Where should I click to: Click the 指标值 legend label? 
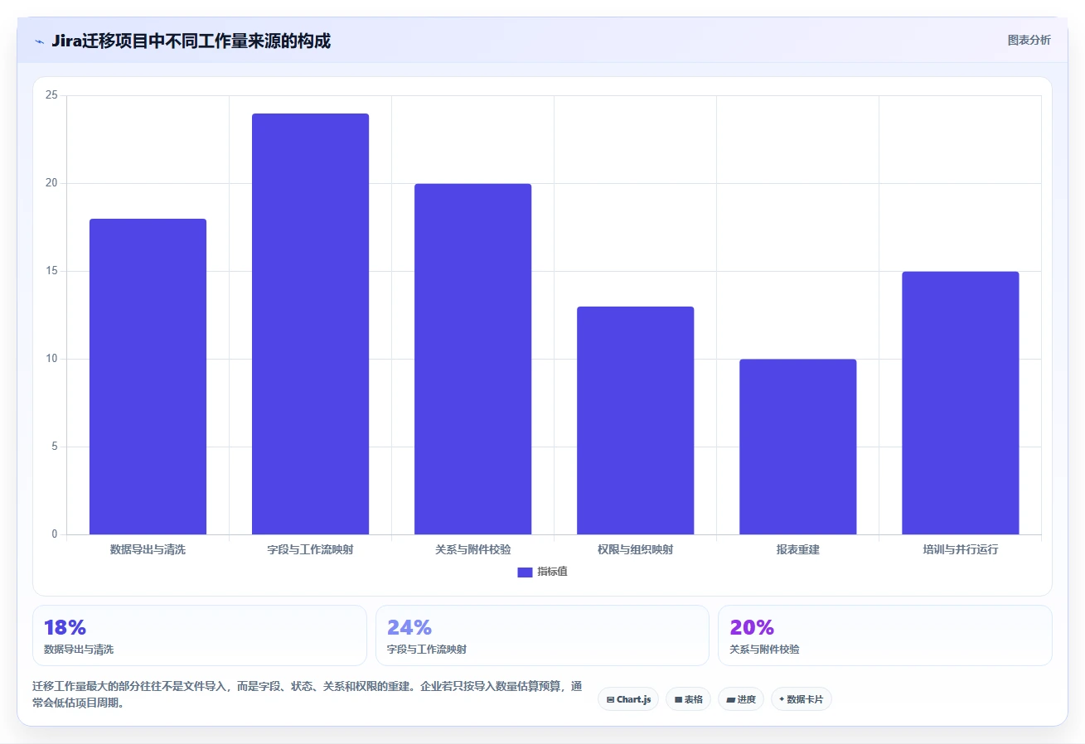click(552, 572)
